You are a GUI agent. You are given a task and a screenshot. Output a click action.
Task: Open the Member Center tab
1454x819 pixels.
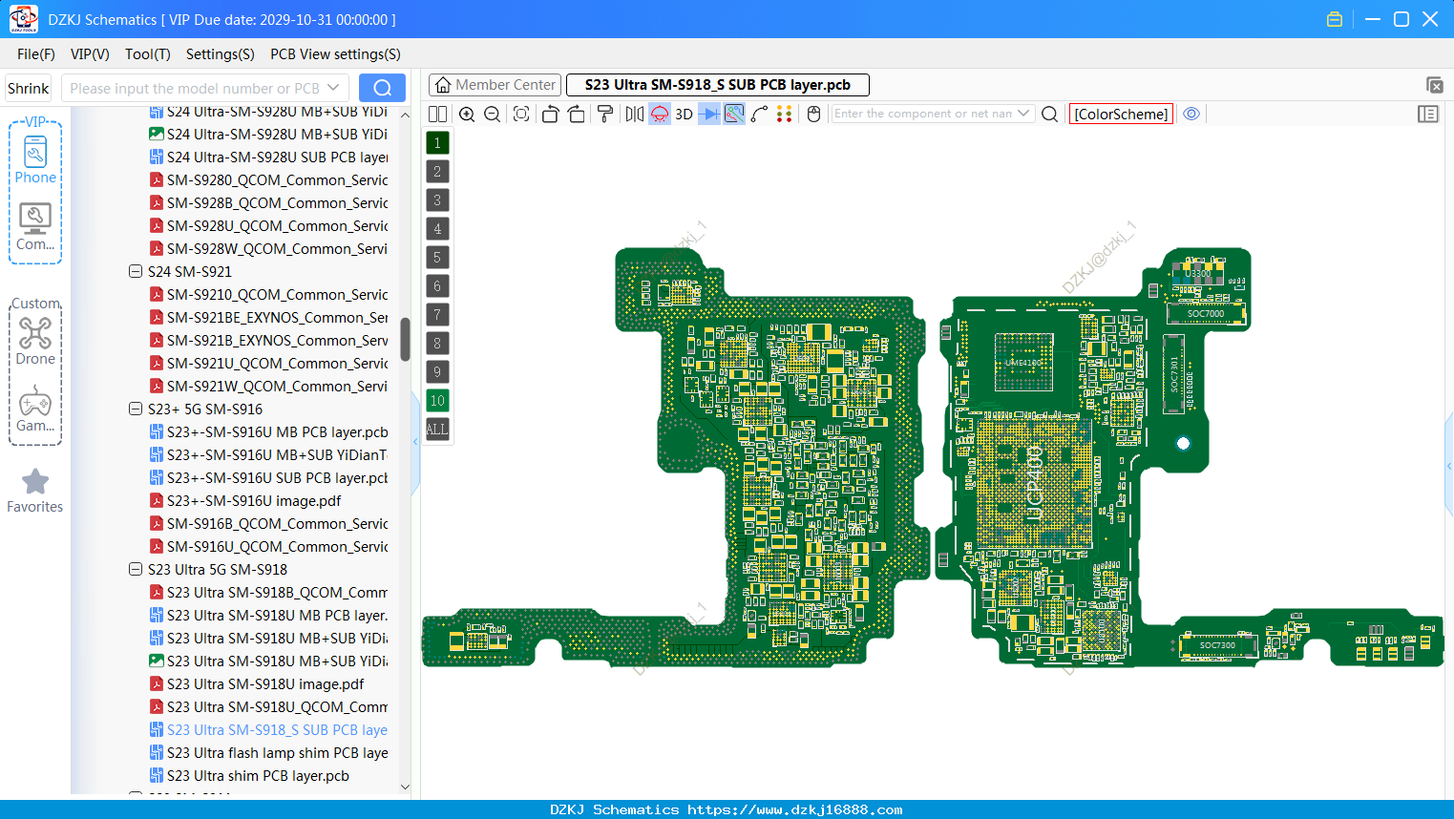[x=495, y=85]
